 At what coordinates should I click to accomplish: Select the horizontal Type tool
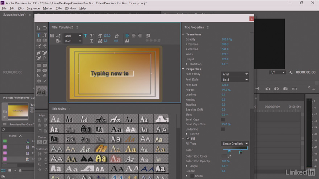(38, 35)
